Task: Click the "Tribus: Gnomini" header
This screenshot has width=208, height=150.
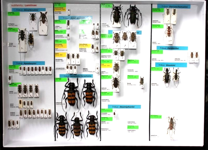Action: coord(171,65)
